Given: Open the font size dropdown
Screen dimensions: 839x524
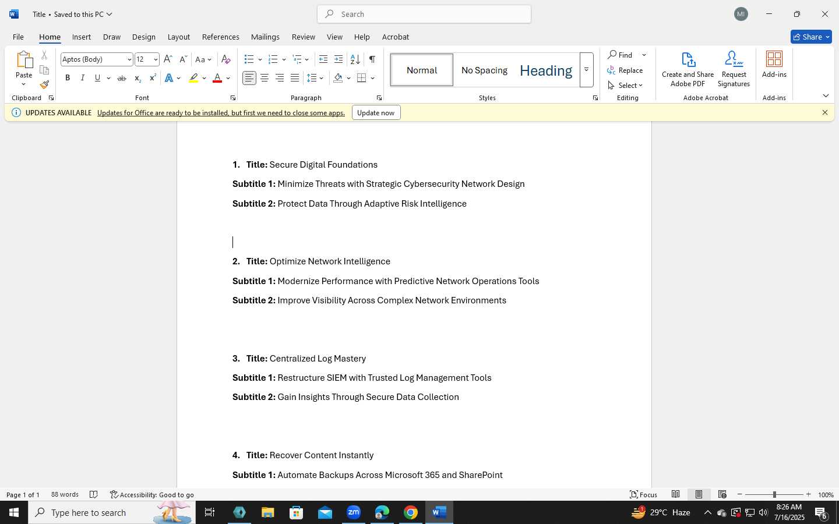Looking at the screenshot, I should [x=156, y=59].
